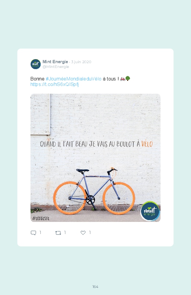Image resolution: width=191 pixels, height=295 pixels.
Task: Click the @MintEnergie handle
Action: tap(56, 67)
